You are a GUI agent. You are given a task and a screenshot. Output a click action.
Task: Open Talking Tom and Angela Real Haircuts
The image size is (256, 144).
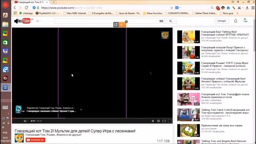pos(224,142)
